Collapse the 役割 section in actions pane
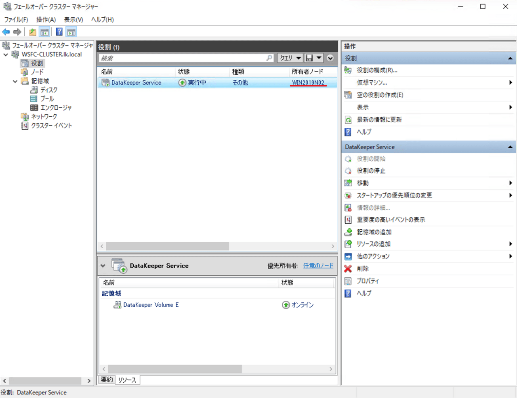The image size is (517, 398). [510, 58]
